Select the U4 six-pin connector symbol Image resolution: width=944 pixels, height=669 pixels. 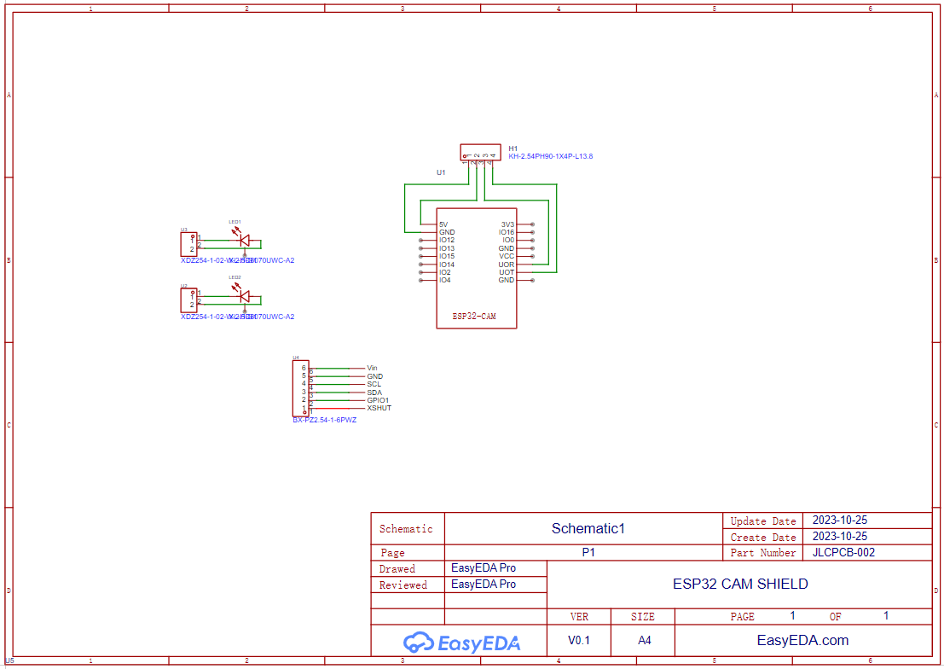tap(300, 389)
